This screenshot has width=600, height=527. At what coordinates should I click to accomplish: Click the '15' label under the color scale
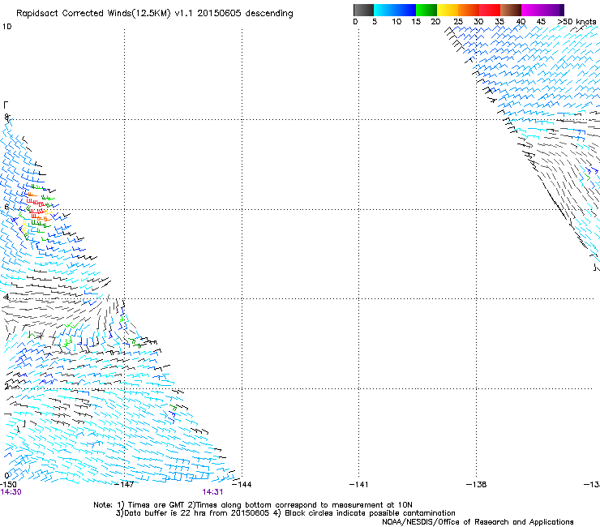pyautogui.click(x=416, y=22)
